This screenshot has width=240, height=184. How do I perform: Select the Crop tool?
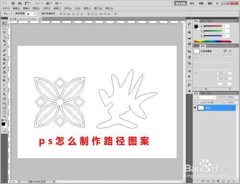click(4, 41)
